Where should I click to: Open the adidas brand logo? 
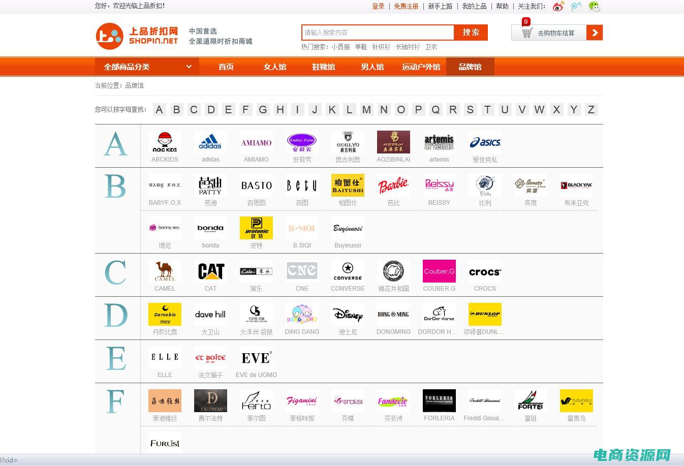tap(210, 142)
